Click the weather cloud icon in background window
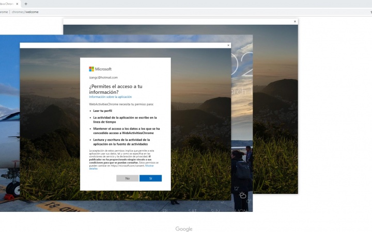 pos(242,195)
